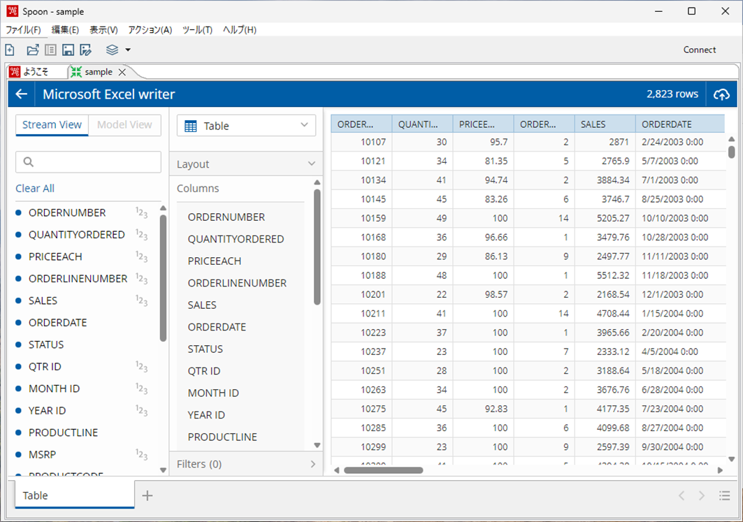Screen dimensions: 743x522
Task: Click the Save As toolbar icon
Action: tap(86, 50)
